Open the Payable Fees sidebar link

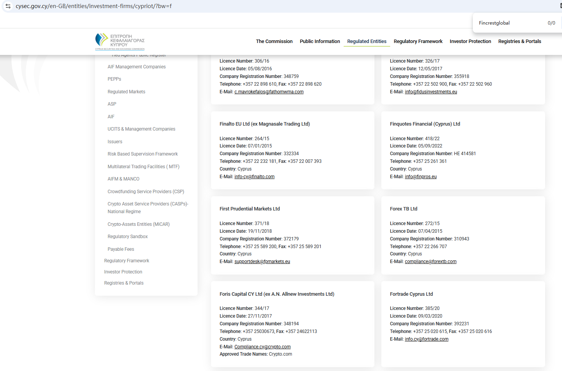(121, 249)
